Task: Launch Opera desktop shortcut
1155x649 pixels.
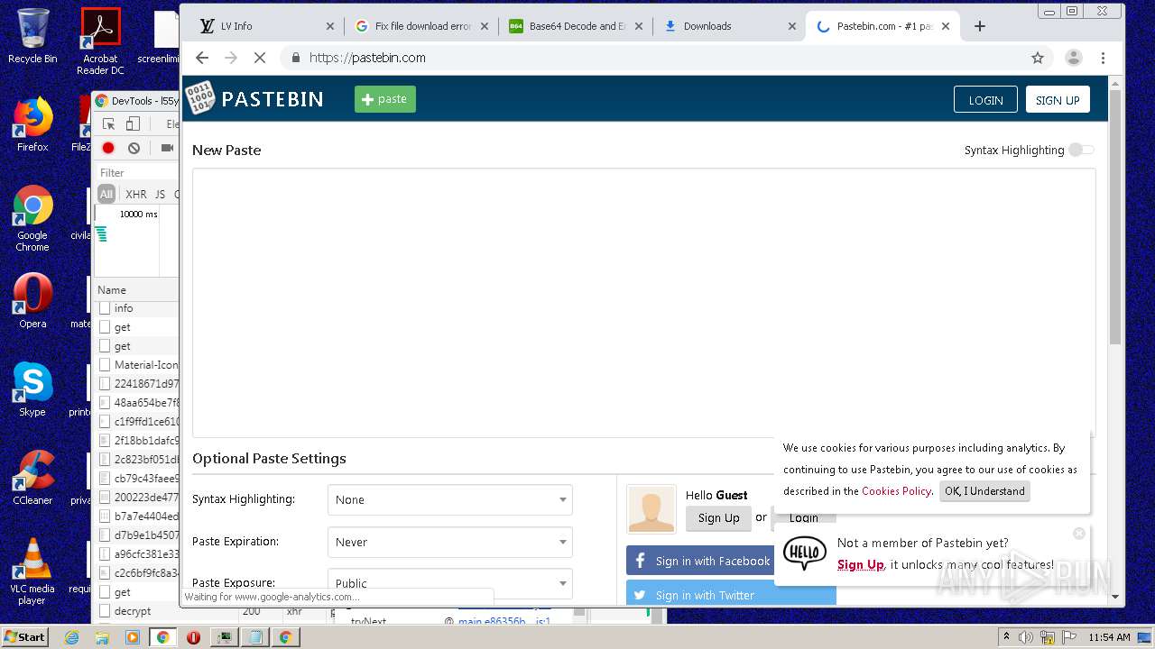Action: 32,301
